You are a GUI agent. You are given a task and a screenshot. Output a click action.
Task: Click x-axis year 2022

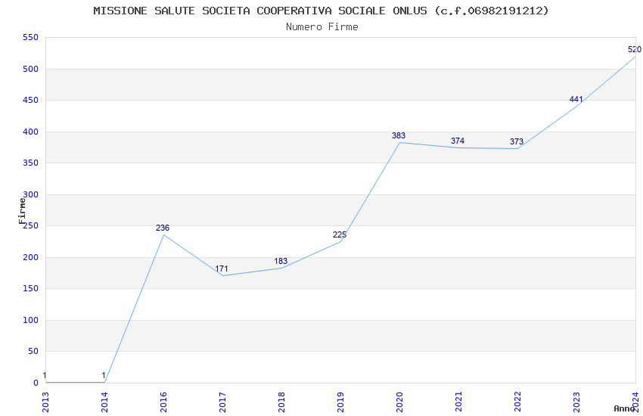click(x=518, y=402)
